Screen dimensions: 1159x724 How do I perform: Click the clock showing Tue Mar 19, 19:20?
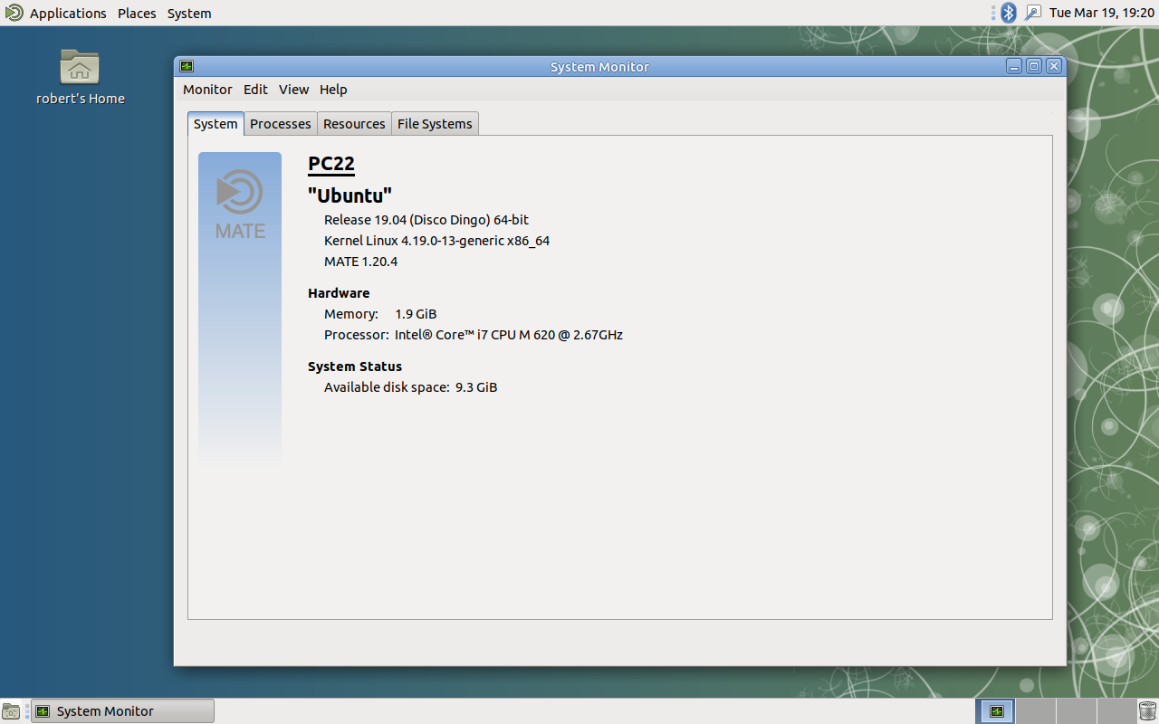point(1101,13)
